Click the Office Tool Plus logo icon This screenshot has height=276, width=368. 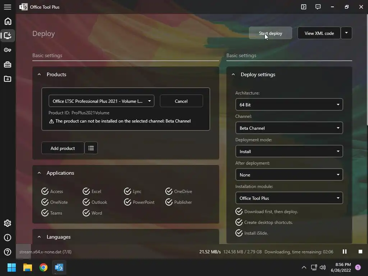point(23,7)
